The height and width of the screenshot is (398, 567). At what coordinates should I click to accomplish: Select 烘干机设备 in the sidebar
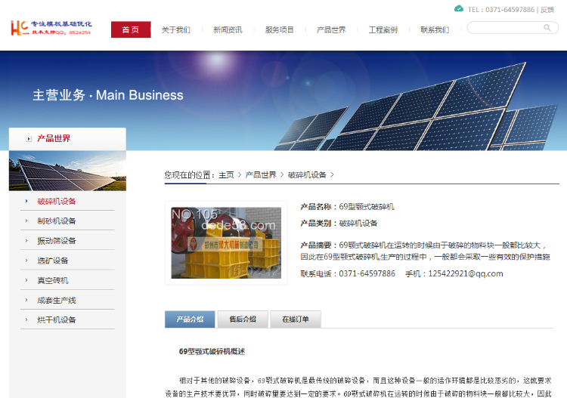57,319
